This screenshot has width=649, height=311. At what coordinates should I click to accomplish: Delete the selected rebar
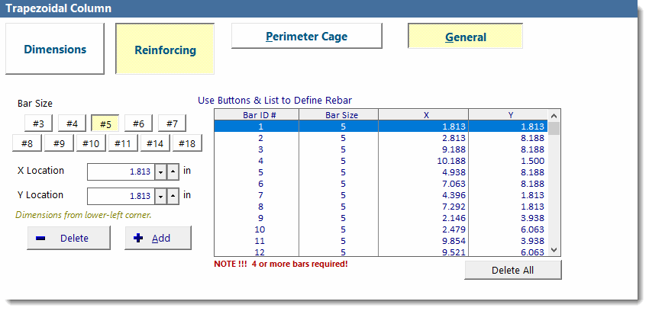64,238
